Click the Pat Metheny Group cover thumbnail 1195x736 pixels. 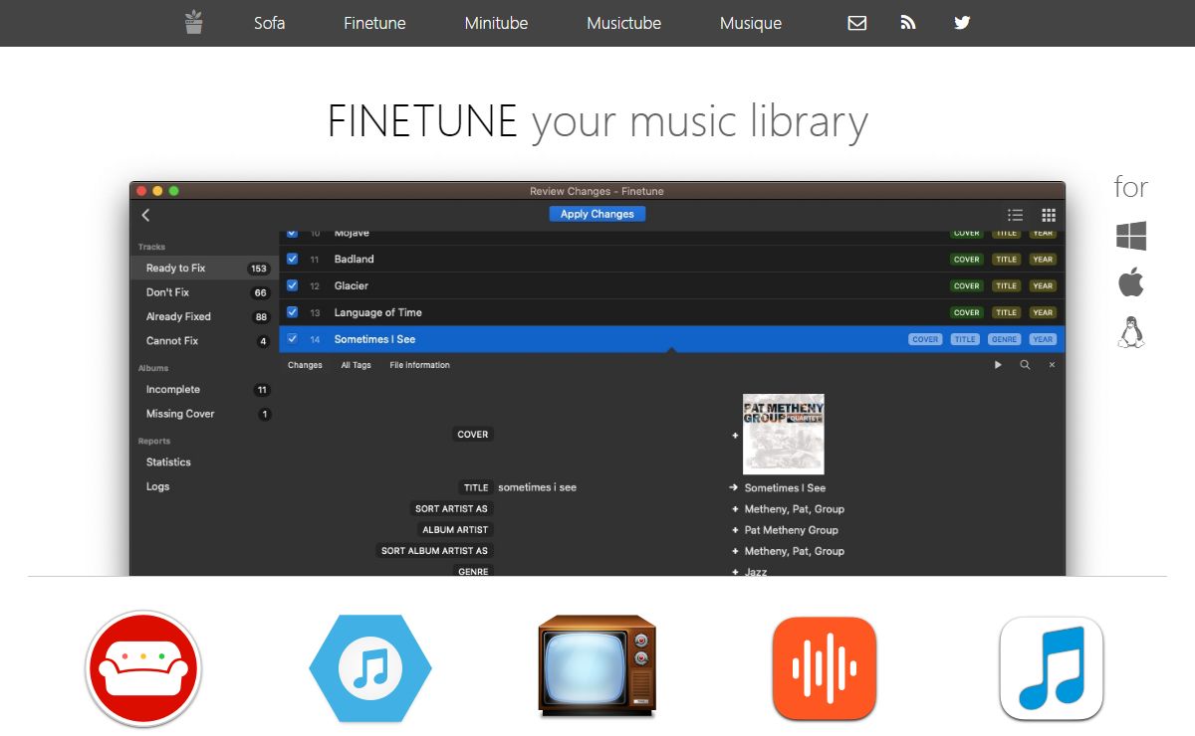coord(784,434)
